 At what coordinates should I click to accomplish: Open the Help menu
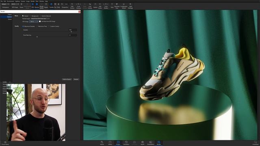tap(46, 1)
